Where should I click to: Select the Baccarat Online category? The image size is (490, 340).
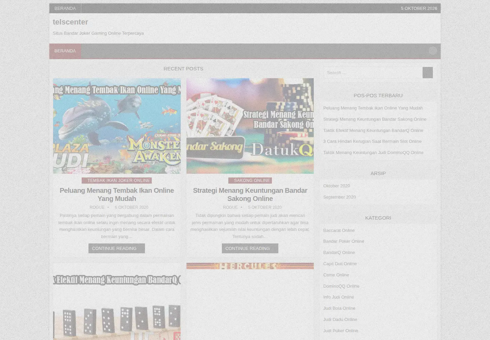tap(339, 230)
